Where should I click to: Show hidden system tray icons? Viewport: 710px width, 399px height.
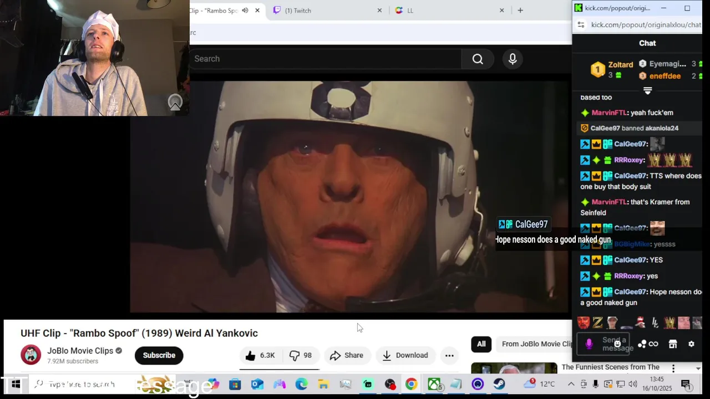571,384
